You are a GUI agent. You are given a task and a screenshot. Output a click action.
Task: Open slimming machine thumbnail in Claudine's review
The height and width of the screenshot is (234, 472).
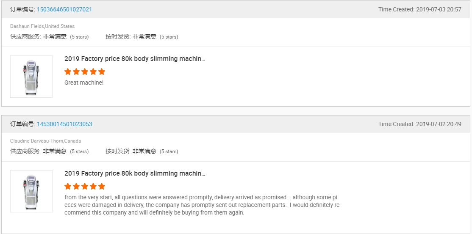click(31, 191)
